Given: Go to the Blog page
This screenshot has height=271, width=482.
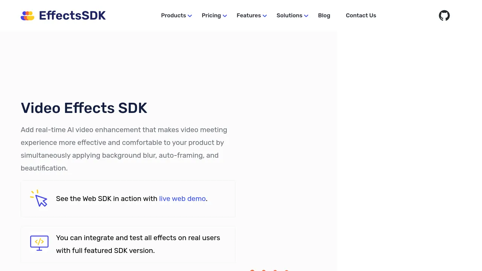Looking at the screenshot, I should tap(324, 15).
